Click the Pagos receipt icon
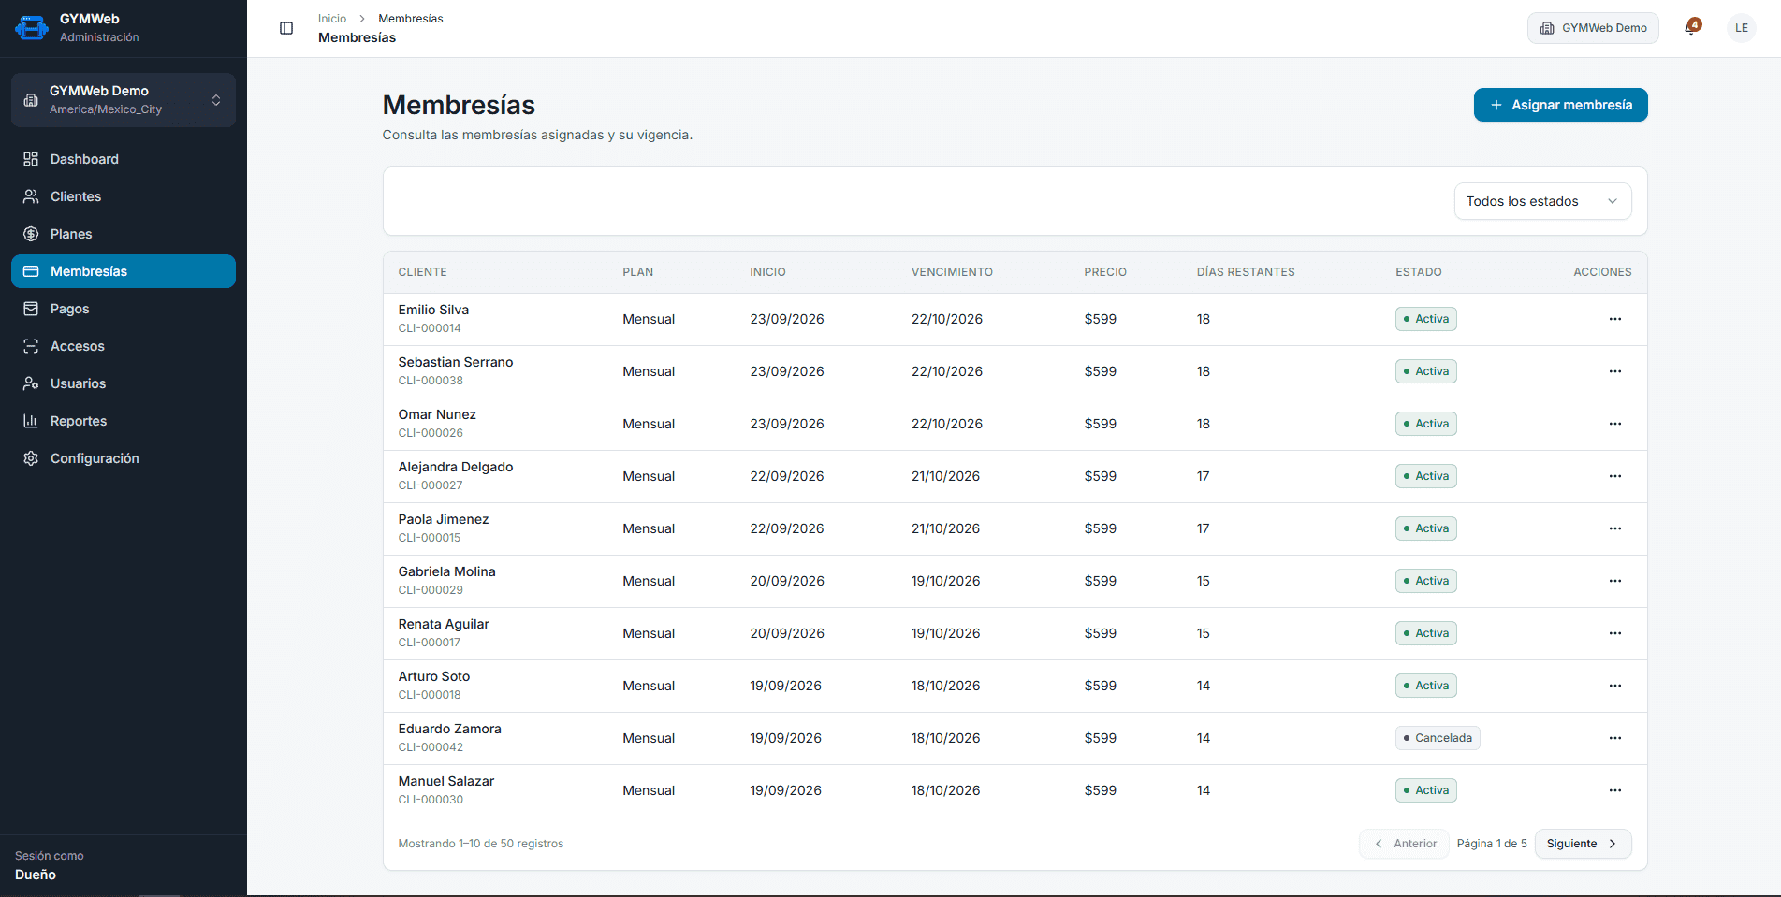The height and width of the screenshot is (897, 1781). pos(31,309)
